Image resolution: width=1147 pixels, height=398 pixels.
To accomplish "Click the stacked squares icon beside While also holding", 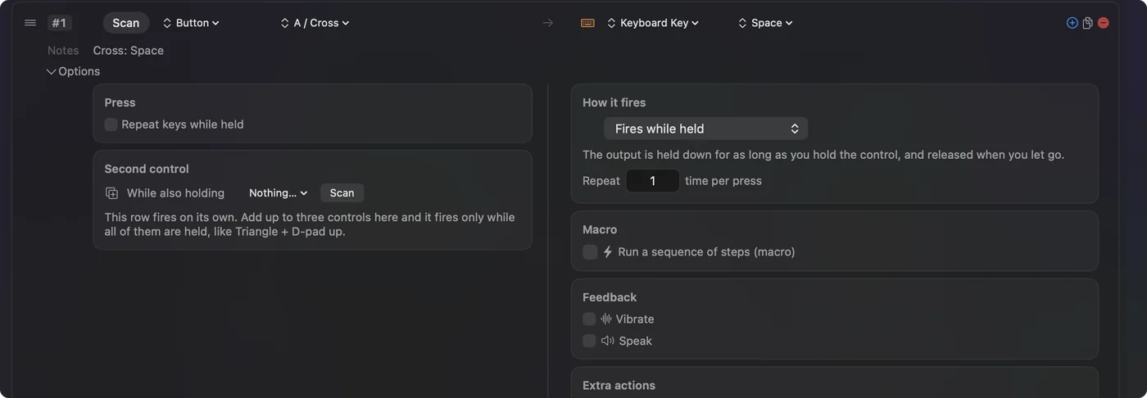I will (x=112, y=193).
